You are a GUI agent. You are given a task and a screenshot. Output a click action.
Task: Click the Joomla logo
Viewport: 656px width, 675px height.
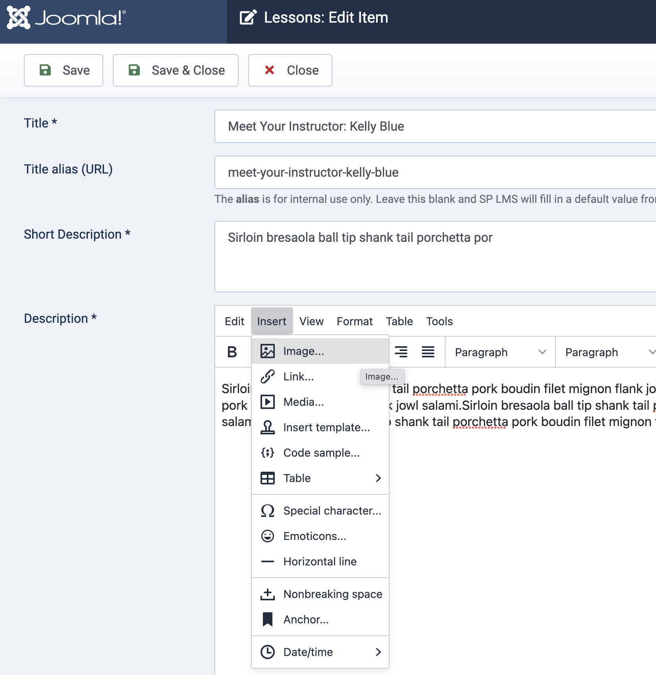66,18
